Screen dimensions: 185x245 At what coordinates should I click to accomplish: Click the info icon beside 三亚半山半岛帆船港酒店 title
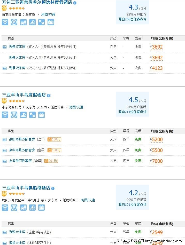53,188
